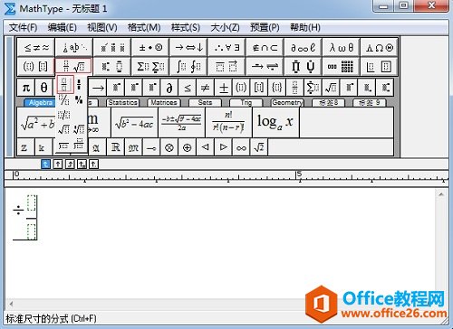Open the 文件(F) menu
Image resolution: width=453 pixels, height=329 pixels.
(x=23, y=28)
